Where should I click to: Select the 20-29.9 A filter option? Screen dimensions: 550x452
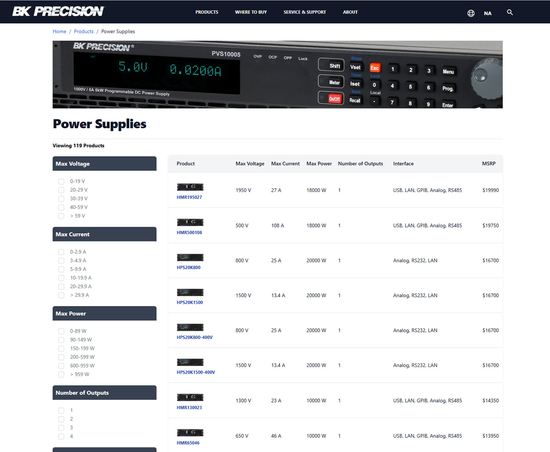click(x=61, y=286)
